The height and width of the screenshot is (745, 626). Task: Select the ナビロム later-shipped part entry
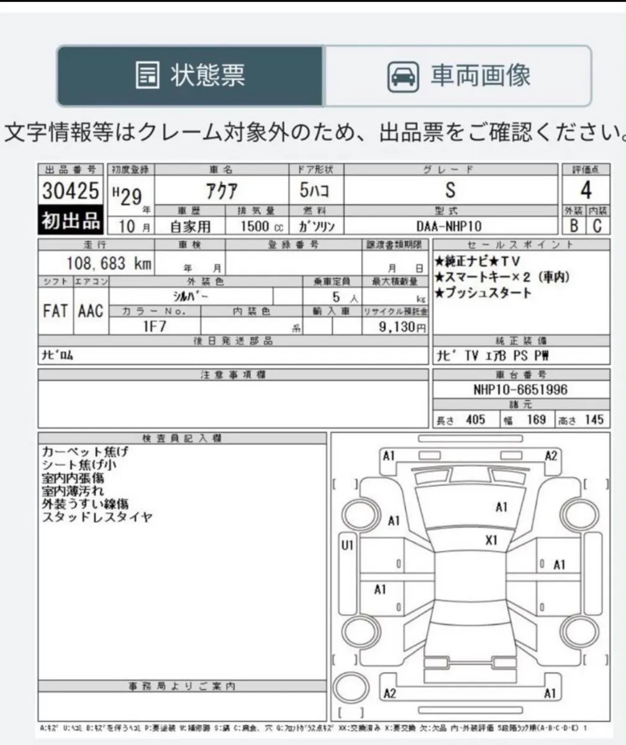tap(57, 356)
